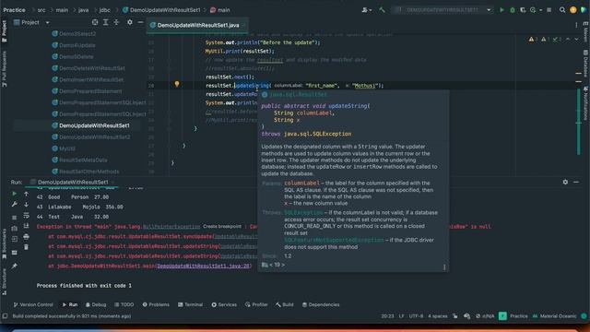Image resolution: width=590 pixels, height=332 pixels.
Task: Minimize the Run tool window
Action: coord(576,183)
